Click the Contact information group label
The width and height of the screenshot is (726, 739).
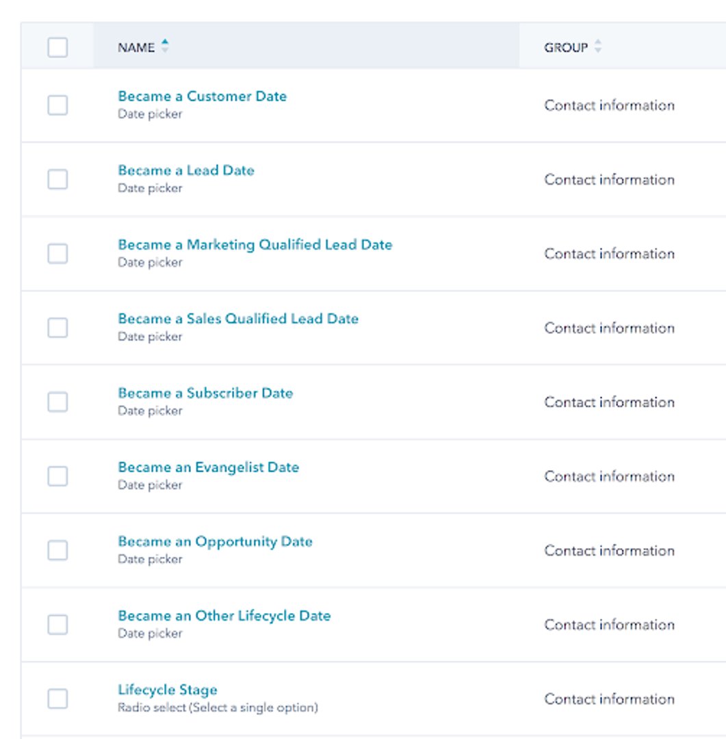coord(610,105)
